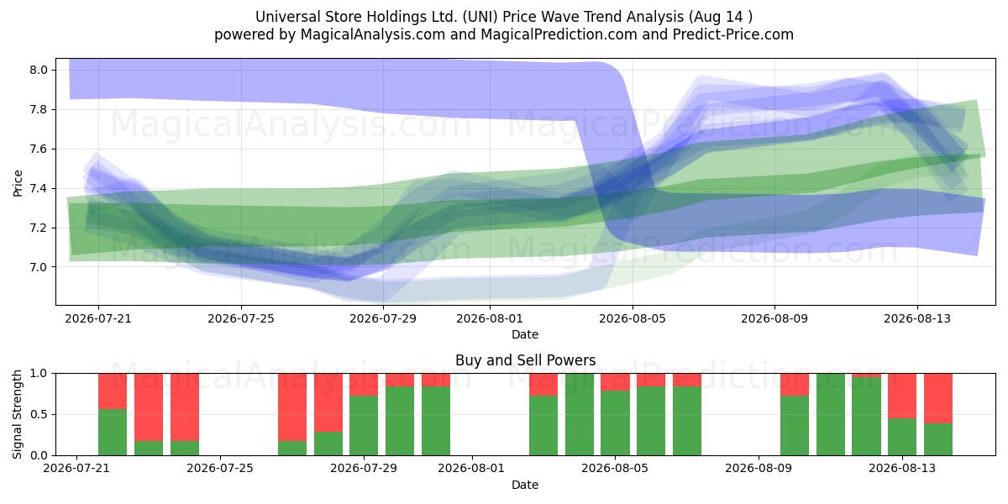1008x504 pixels.
Task: Click the 'Price' y-axis label
Action: [x=18, y=182]
